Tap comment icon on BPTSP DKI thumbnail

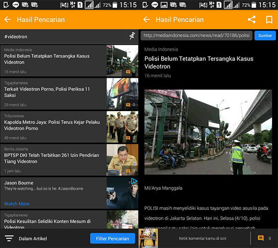pos(128,171)
